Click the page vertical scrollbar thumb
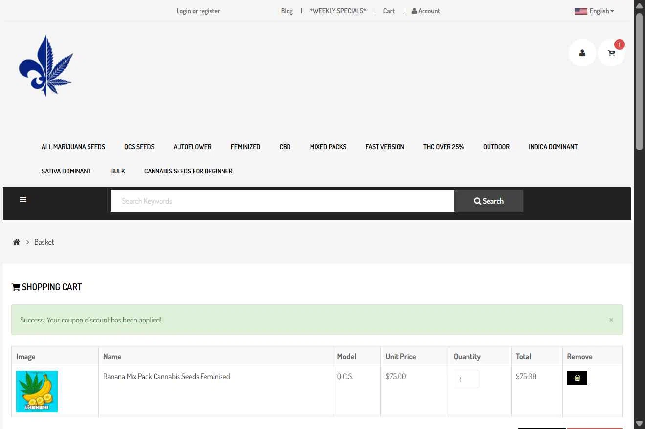The image size is (645, 429). [639, 82]
